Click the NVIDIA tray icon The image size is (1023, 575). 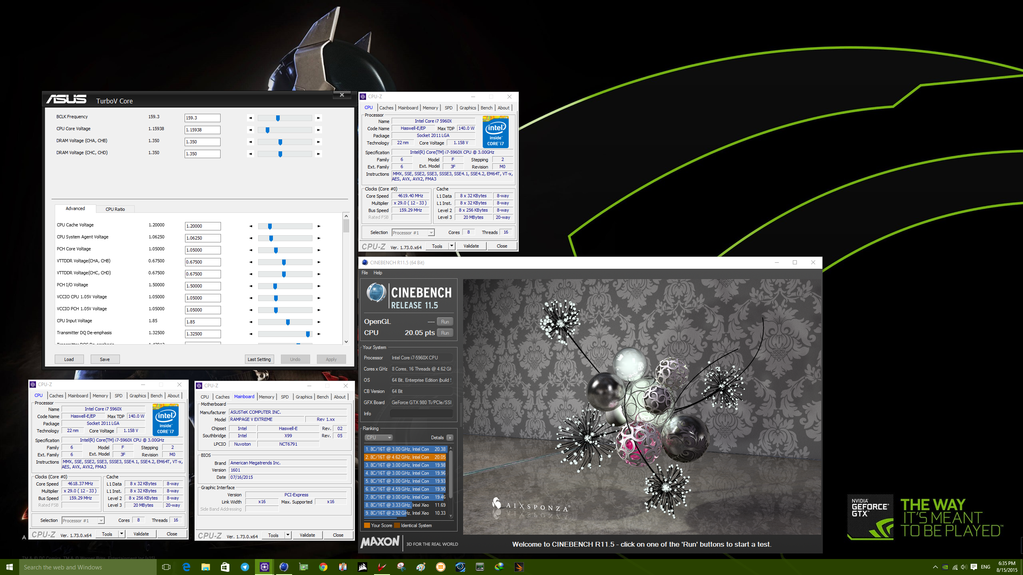tap(945, 567)
